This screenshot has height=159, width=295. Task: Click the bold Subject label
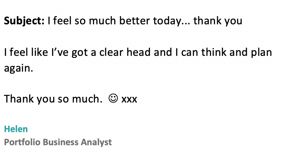[24, 21]
